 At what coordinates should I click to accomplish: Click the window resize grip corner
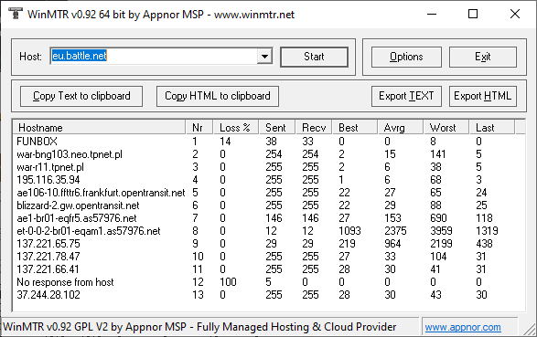529,329
